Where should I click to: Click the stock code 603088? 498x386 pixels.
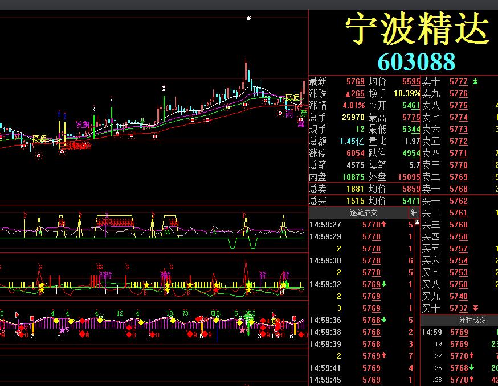[x=417, y=61]
